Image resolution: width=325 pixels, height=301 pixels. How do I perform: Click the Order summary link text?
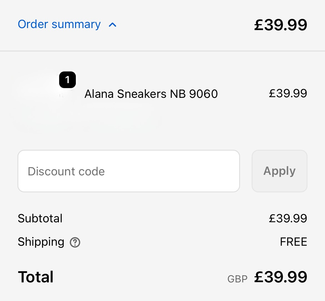tap(59, 24)
